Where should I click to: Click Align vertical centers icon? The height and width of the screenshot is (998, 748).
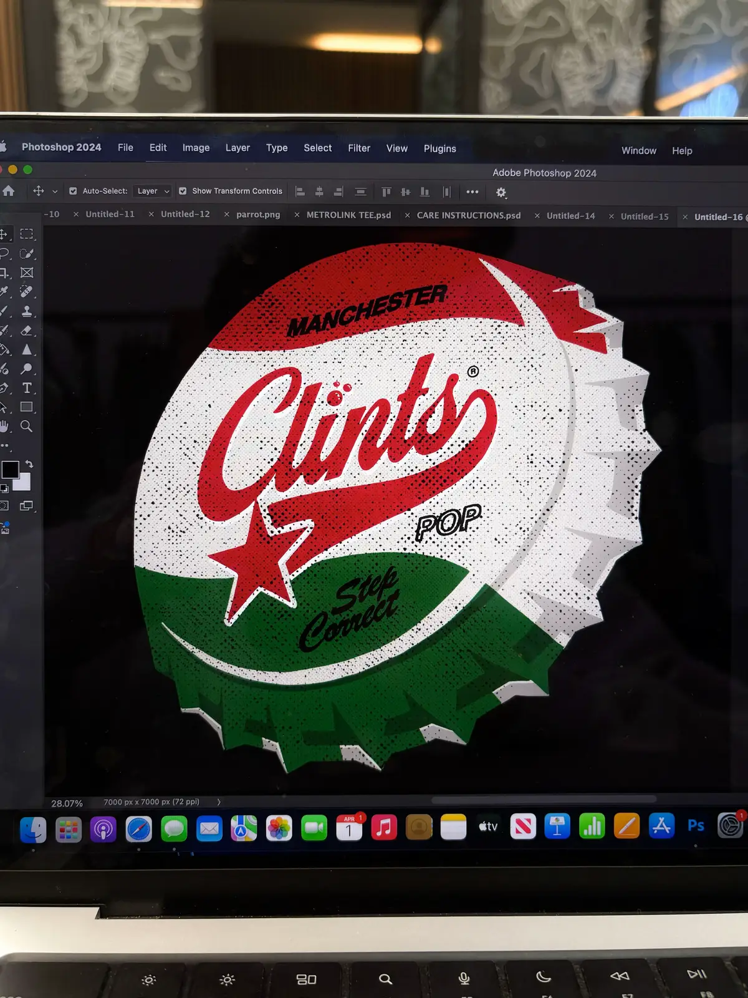click(x=406, y=191)
